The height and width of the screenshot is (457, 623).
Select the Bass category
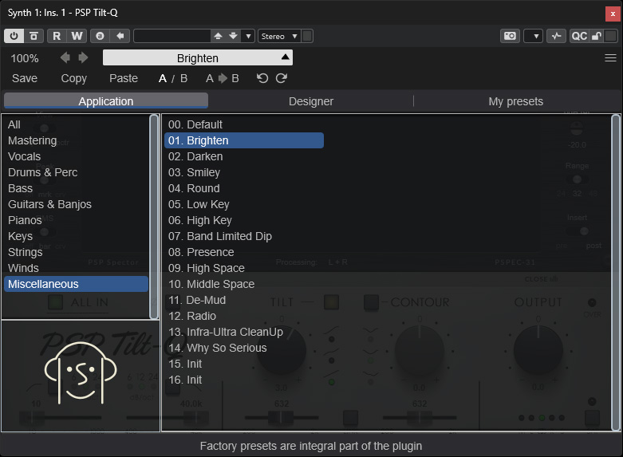pyautogui.click(x=76, y=188)
